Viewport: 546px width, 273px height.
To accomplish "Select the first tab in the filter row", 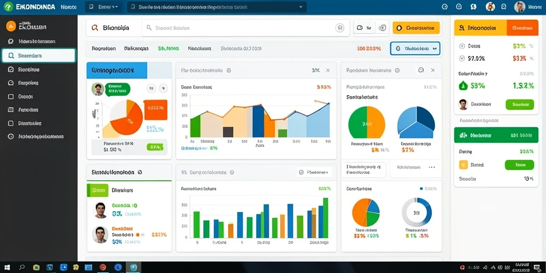I will pyautogui.click(x=104, y=49).
